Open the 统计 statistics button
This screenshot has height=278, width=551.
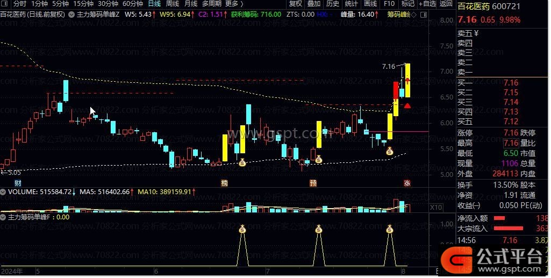(x=351, y=4)
